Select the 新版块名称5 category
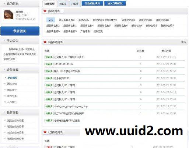This screenshot has height=148, width=189. point(104,26)
